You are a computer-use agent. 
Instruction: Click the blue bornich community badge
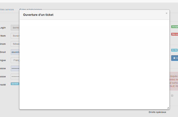coord(15,84)
